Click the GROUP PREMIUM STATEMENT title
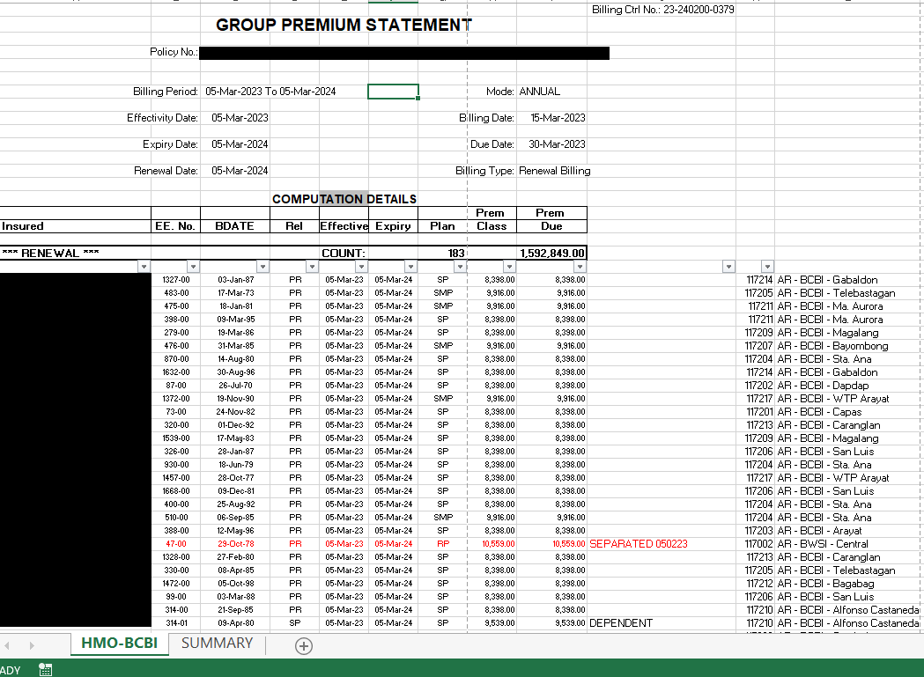 (x=344, y=25)
